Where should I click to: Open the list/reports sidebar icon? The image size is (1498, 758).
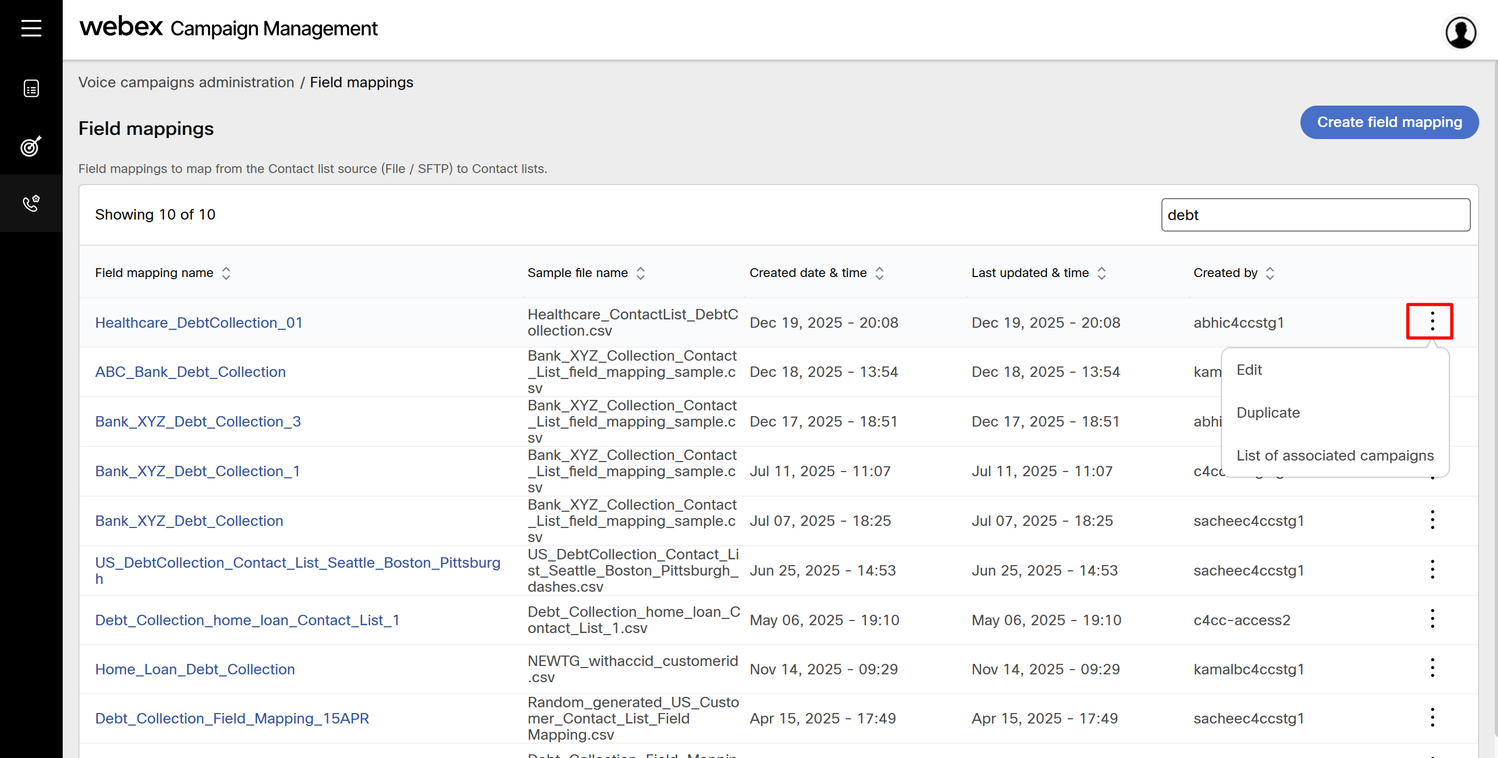point(31,88)
